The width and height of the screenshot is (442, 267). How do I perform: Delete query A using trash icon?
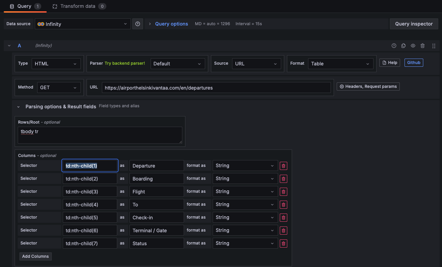(423, 46)
